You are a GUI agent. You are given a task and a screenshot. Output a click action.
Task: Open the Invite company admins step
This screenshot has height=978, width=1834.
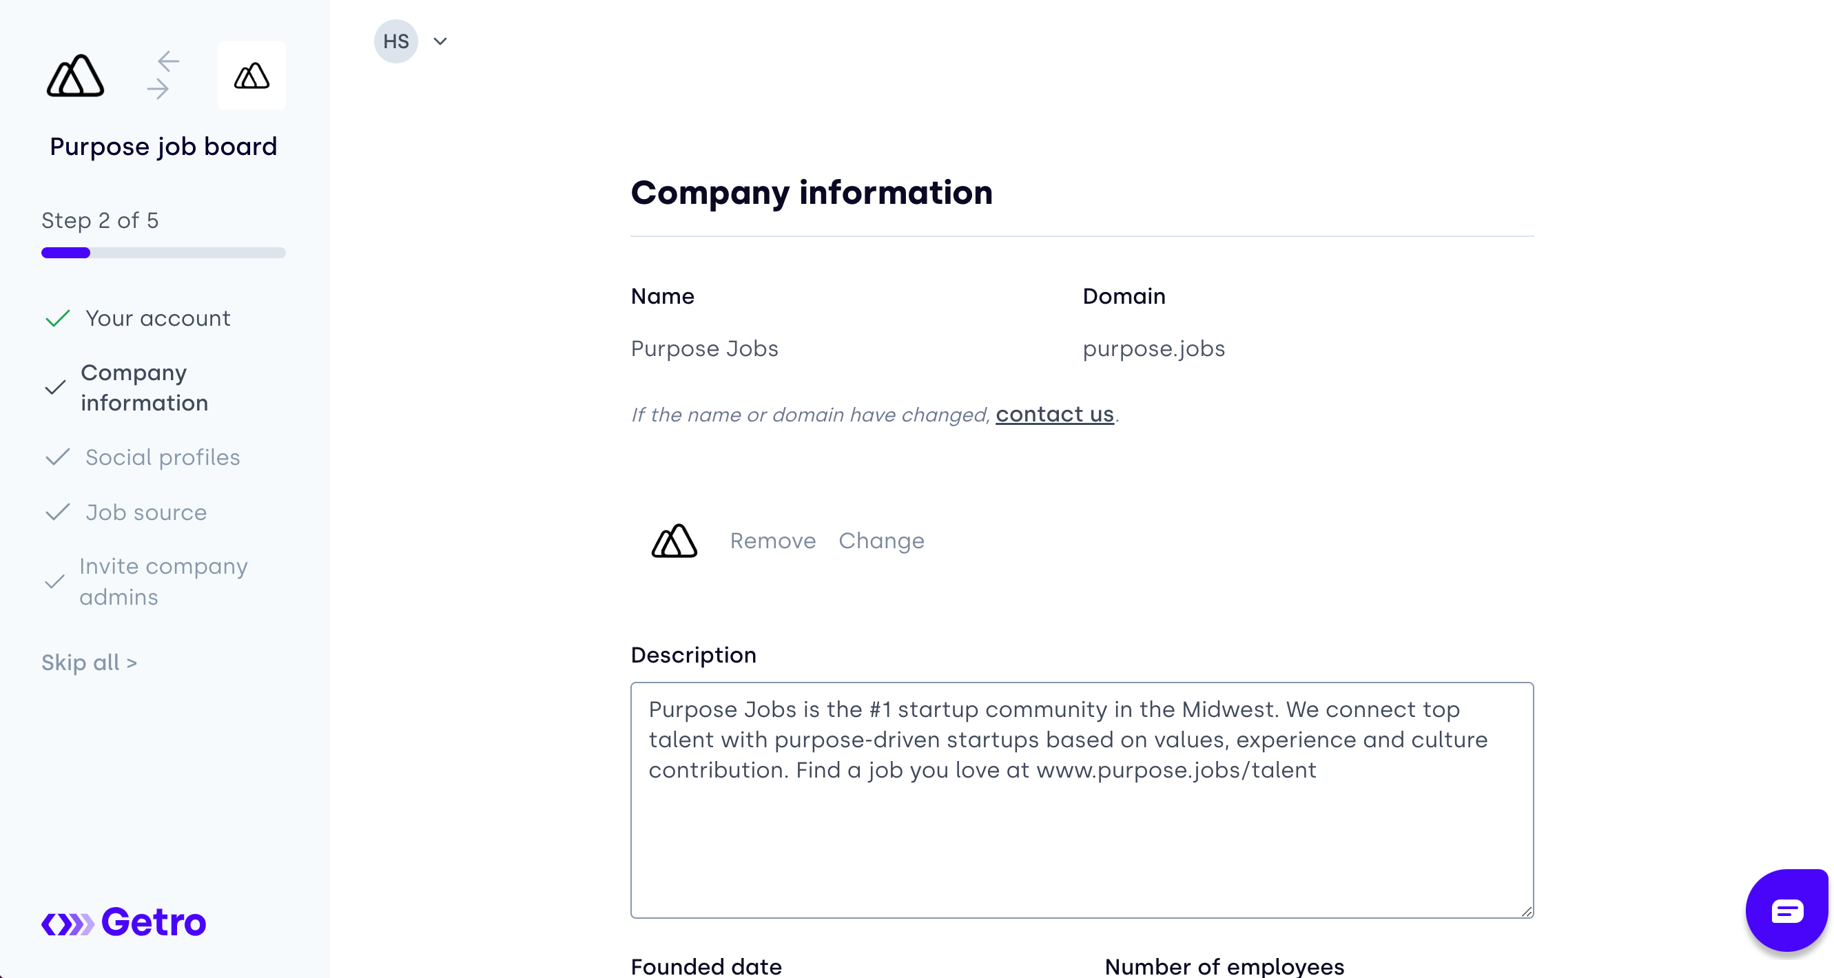point(164,581)
